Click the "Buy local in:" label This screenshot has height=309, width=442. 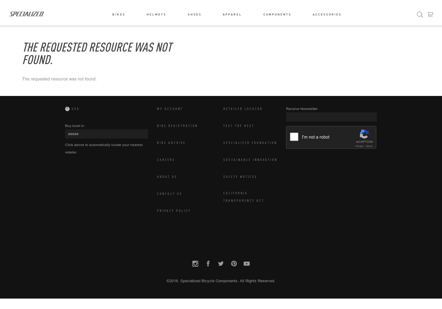pyautogui.click(x=75, y=126)
